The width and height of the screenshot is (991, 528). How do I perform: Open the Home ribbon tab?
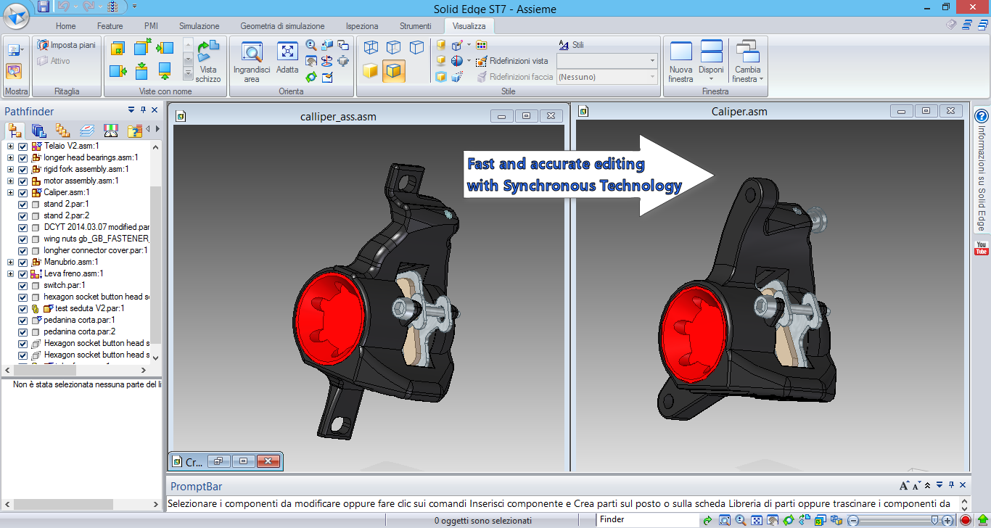click(x=65, y=26)
